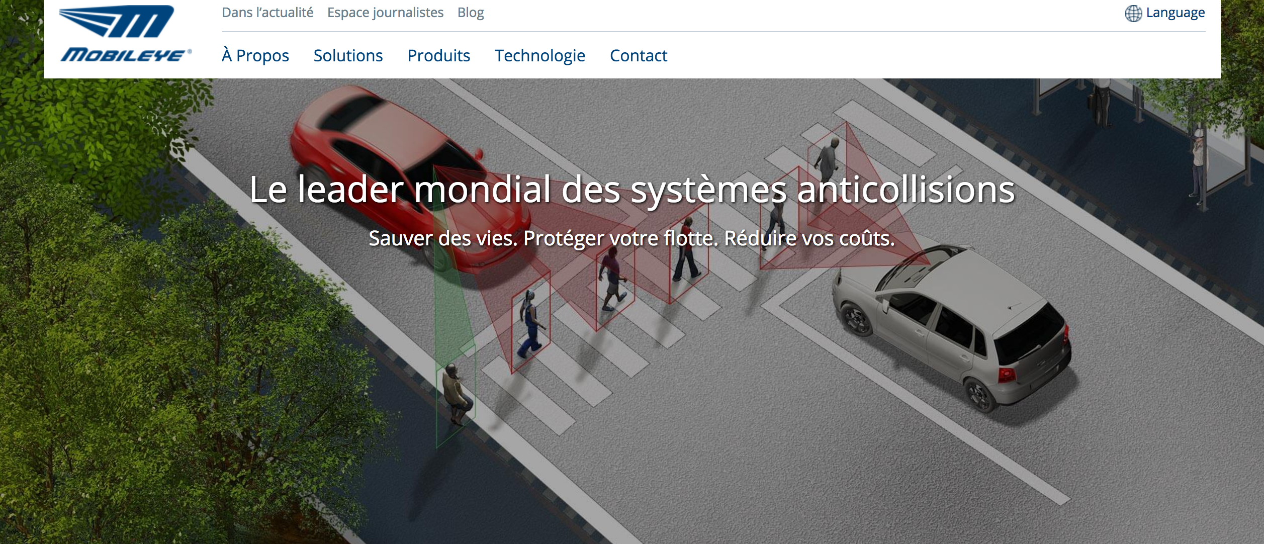Image resolution: width=1264 pixels, height=544 pixels.
Task: Expand the Produits menu
Action: (438, 55)
